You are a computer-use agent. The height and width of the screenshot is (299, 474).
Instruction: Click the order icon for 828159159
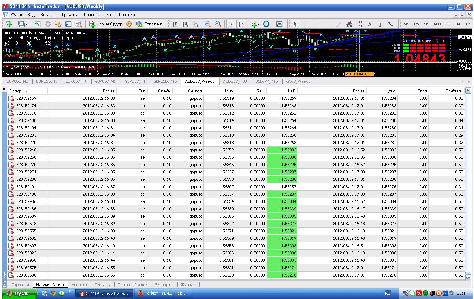(11, 98)
